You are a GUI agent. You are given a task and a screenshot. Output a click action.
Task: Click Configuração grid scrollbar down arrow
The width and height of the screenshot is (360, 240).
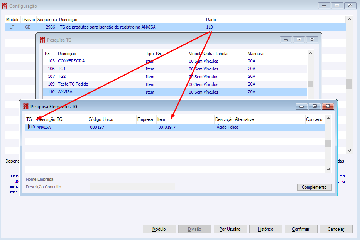tap(349, 151)
